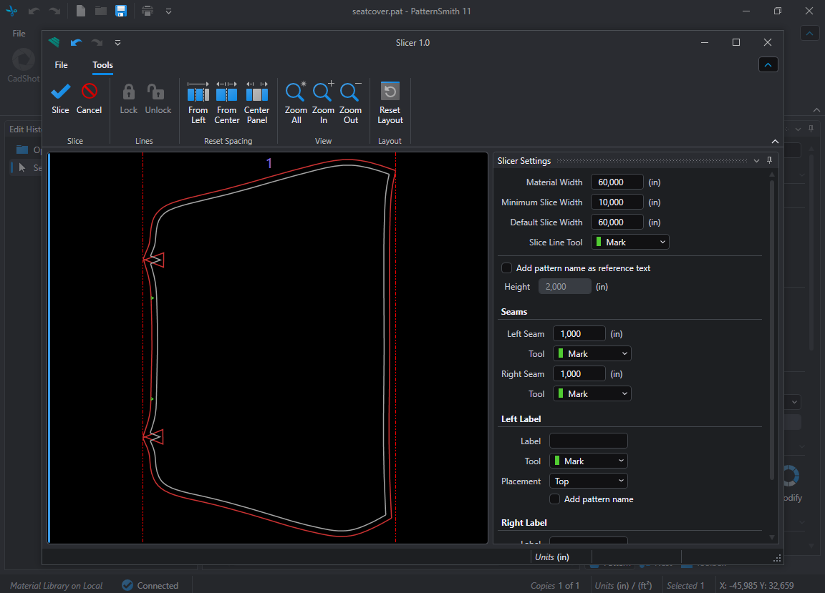Viewport: 825px width, 593px height.
Task: Click in the Material Width field
Action: pyautogui.click(x=617, y=182)
